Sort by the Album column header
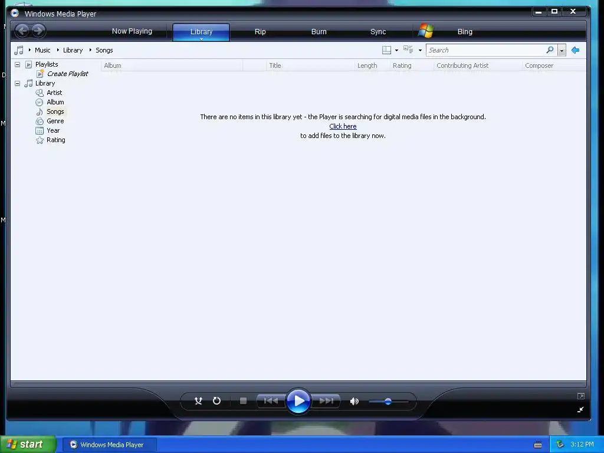 click(x=172, y=65)
